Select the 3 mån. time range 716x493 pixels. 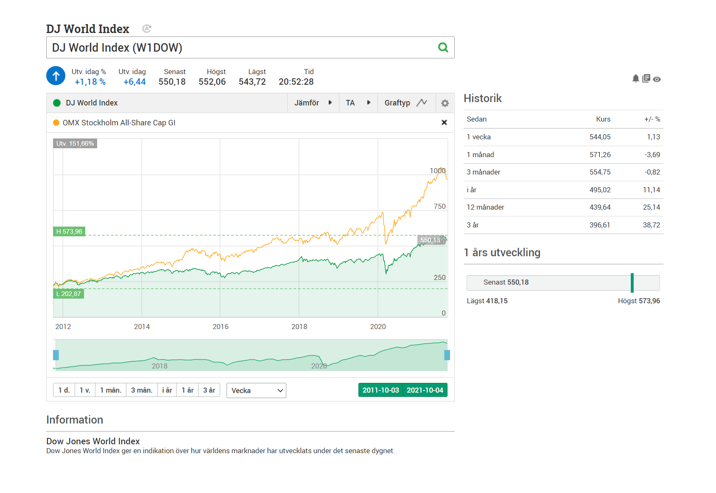[x=141, y=390]
